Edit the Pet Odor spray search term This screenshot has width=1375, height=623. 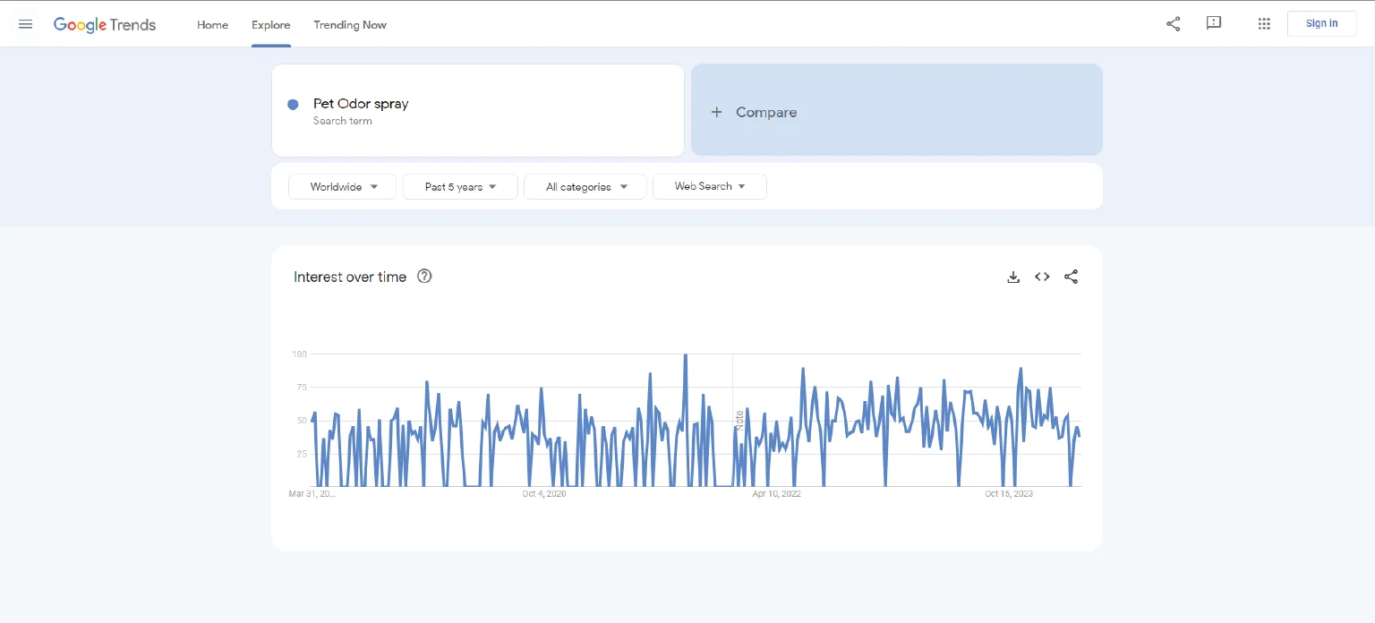[361, 104]
